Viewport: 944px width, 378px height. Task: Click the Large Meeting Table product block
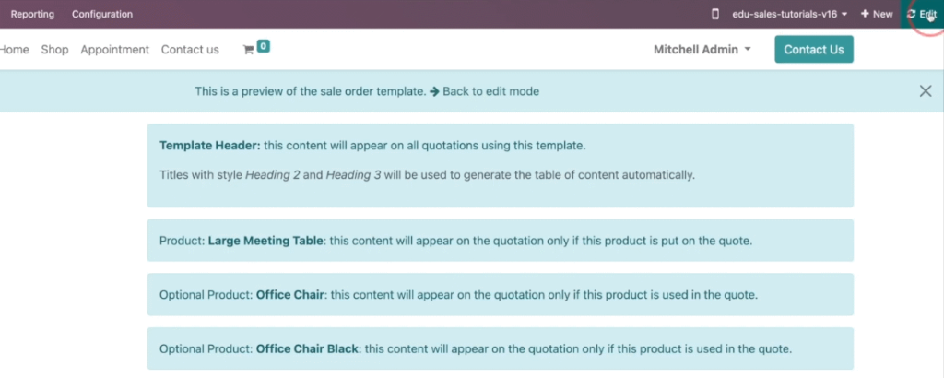point(501,240)
